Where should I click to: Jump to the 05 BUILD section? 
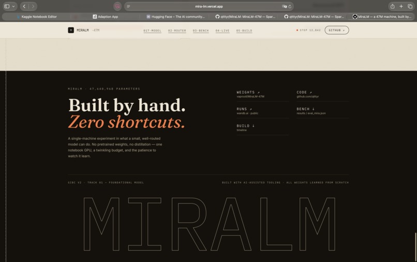click(244, 31)
